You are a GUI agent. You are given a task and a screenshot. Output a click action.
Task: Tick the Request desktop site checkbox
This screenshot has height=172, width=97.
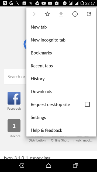[x=87, y=104]
